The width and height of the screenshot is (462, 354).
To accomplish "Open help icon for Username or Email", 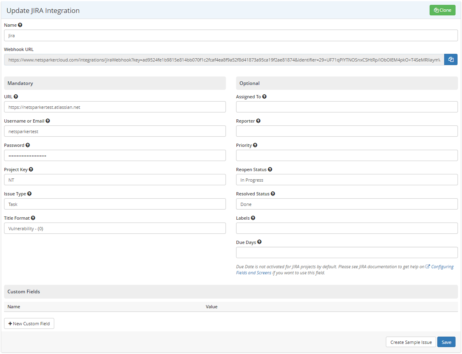I will (48, 121).
